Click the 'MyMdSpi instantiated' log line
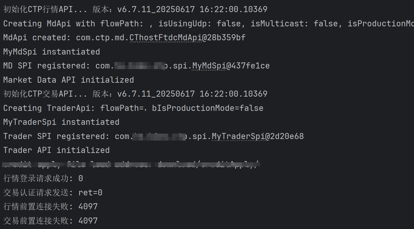Viewport: 414px width, 229px height. [52, 52]
